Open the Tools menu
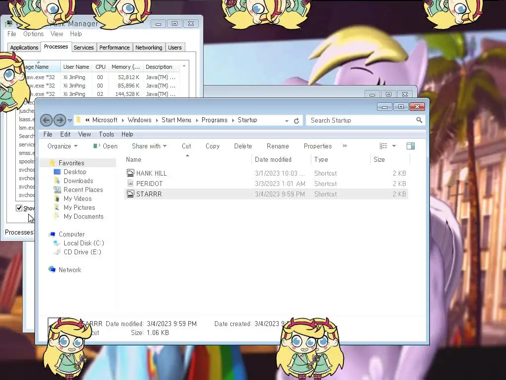This screenshot has width=506, height=380. (106, 134)
